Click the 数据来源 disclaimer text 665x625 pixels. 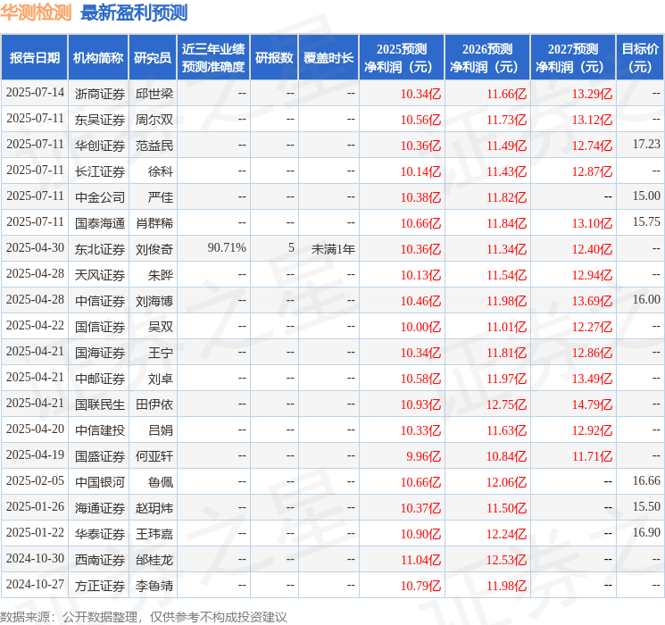144,616
